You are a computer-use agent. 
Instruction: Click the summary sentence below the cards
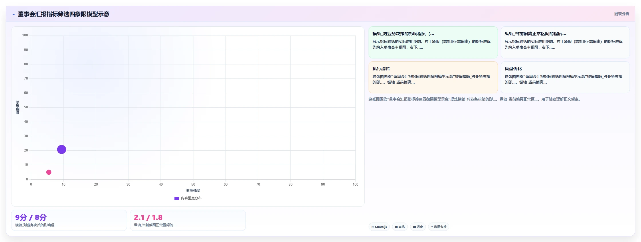tap(474, 99)
